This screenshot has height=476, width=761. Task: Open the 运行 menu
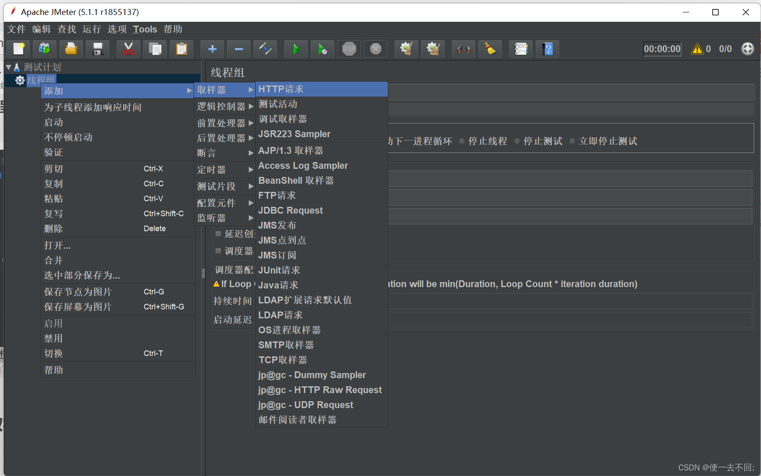pos(92,29)
